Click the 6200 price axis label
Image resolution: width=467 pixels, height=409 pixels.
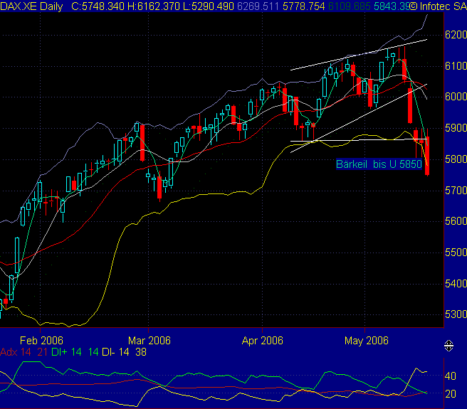(456, 35)
